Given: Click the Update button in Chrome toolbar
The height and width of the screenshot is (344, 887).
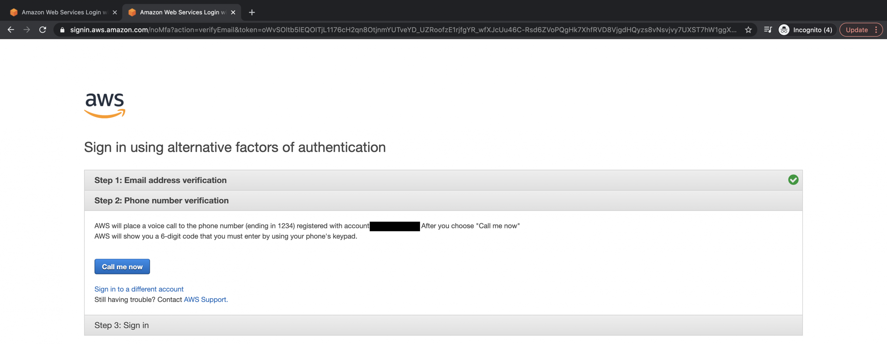Looking at the screenshot, I should click(857, 30).
